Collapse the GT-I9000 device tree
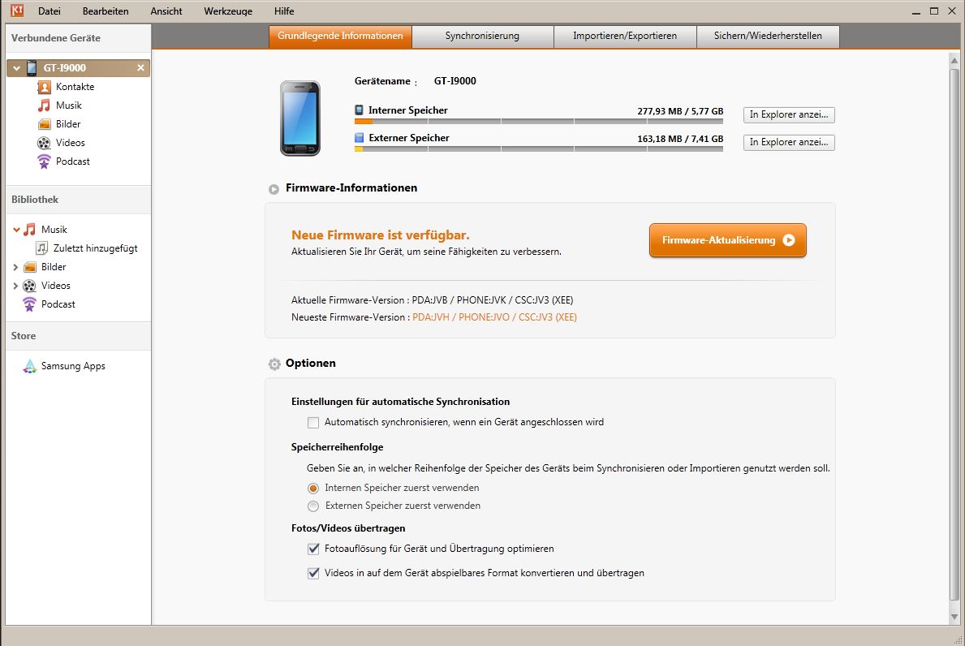Viewport: 965px width, 646px height. pyautogui.click(x=16, y=68)
